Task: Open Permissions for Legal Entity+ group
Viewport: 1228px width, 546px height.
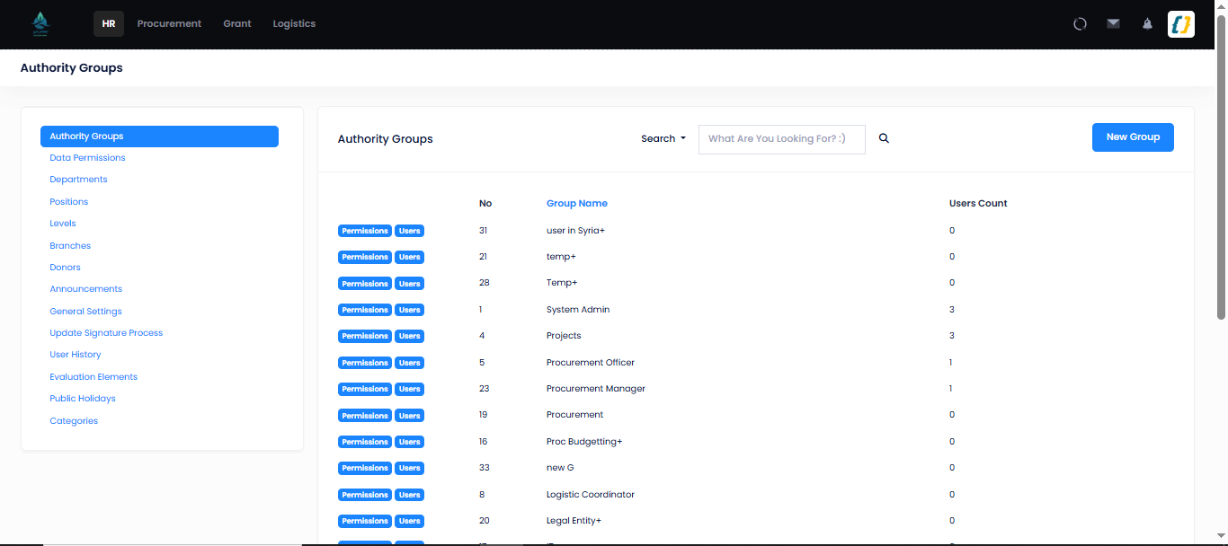Action: point(365,521)
